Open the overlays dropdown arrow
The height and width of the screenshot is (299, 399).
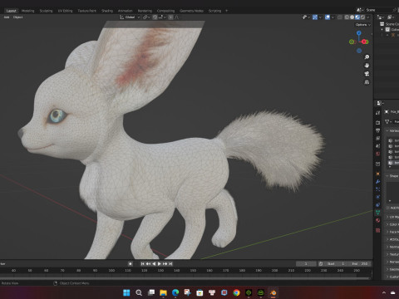(x=332, y=17)
